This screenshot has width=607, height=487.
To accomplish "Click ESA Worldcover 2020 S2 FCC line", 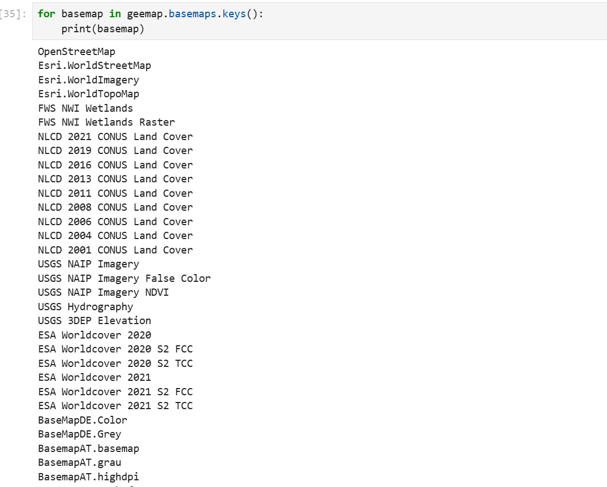I will point(116,349).
